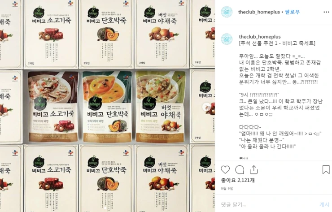332x212 pixels.
Task: Focus the 댓글 달기 comment field
Action: pyautogui.click(x=269, y=204)
